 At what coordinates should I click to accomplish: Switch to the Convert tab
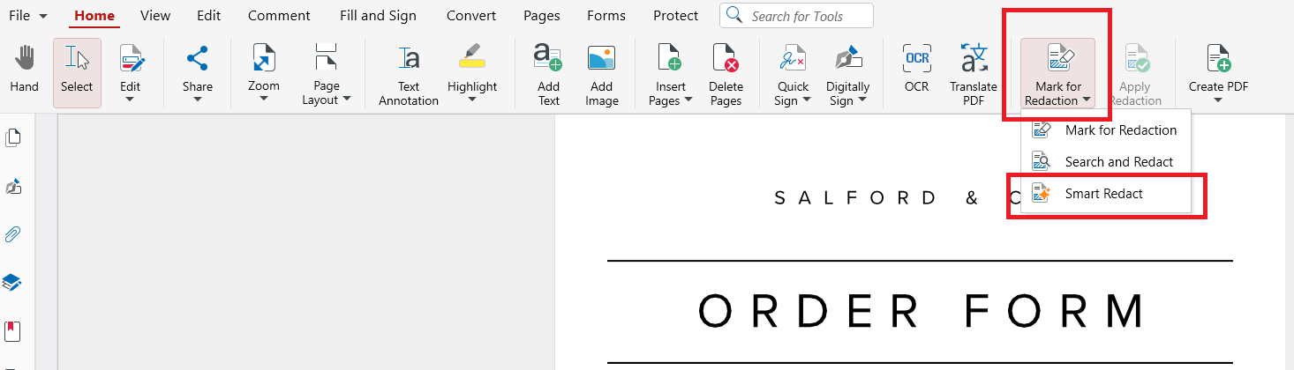pos(471,16)
